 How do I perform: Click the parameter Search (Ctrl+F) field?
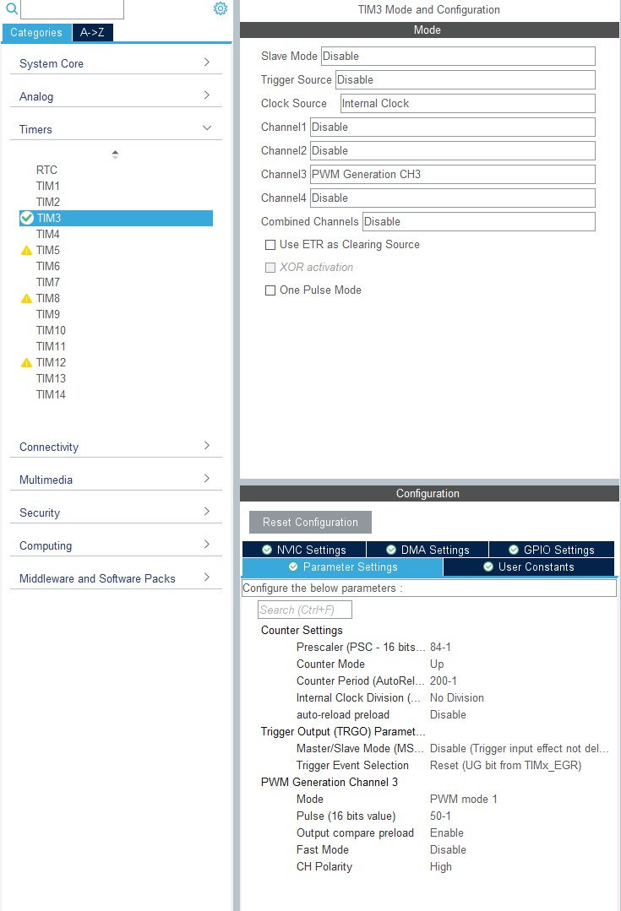pyautogui.click(x=305, y=610)
